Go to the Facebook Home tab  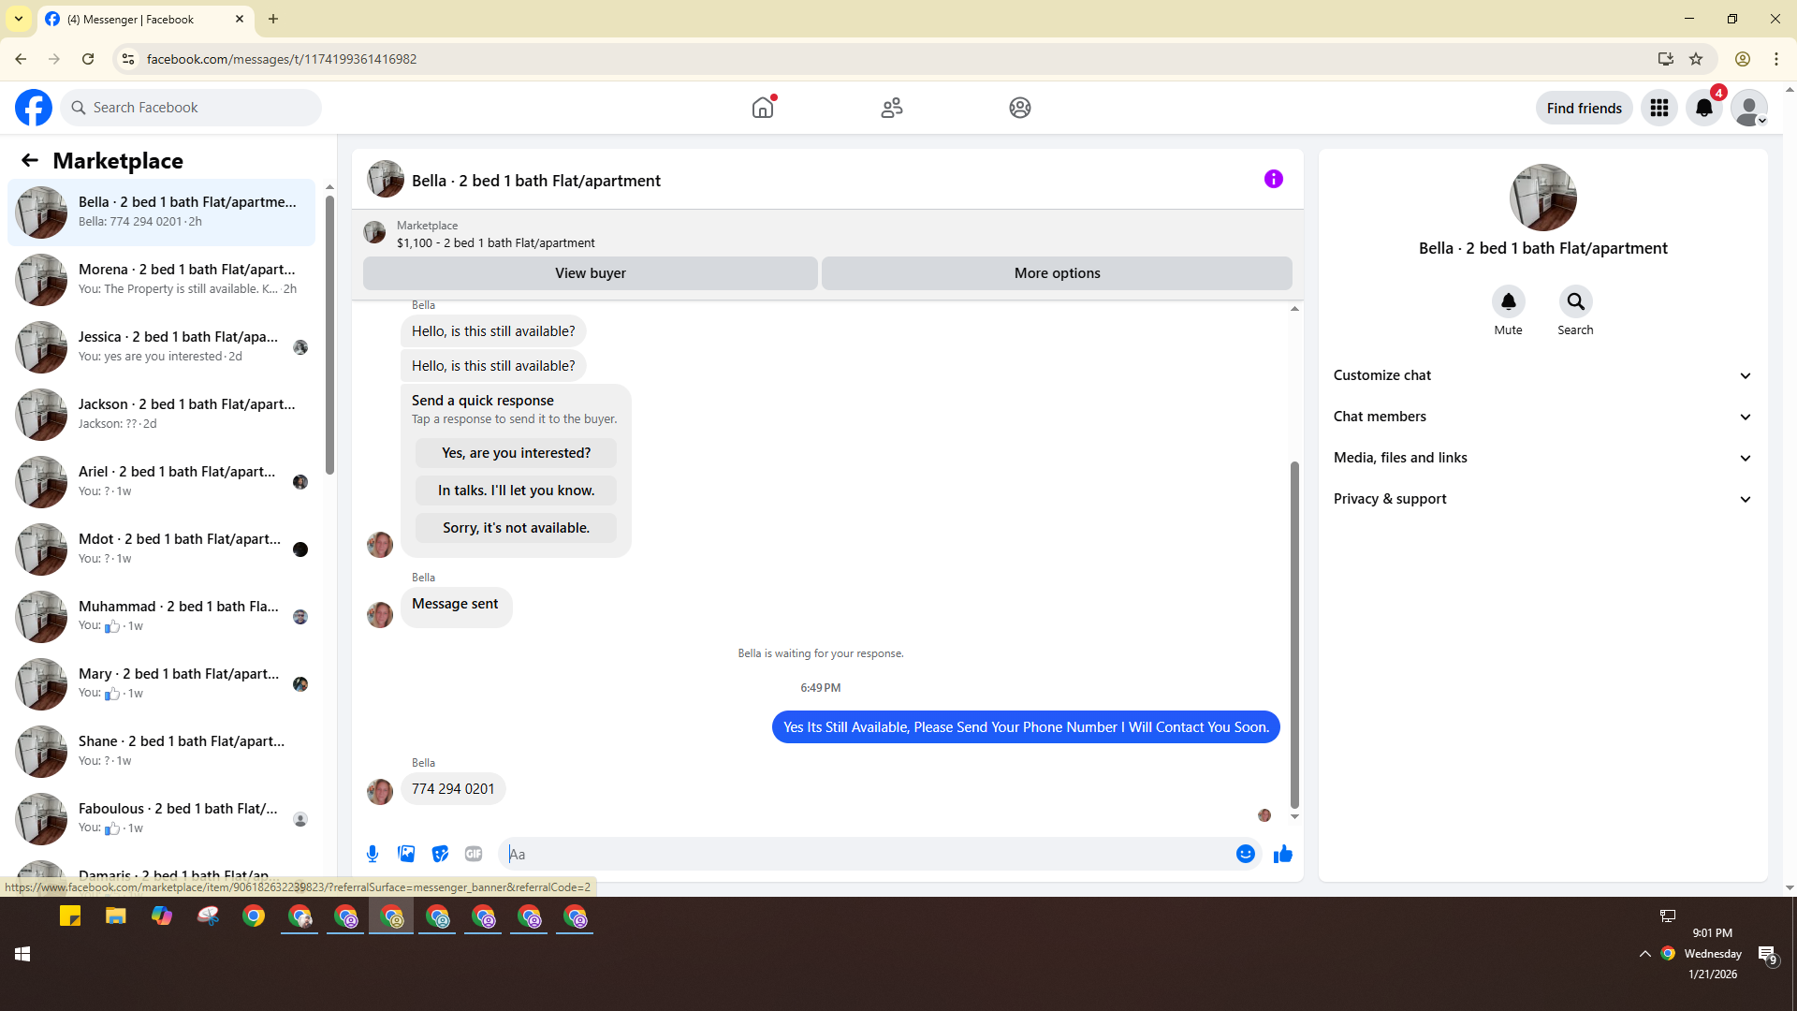tap(763, 108)
